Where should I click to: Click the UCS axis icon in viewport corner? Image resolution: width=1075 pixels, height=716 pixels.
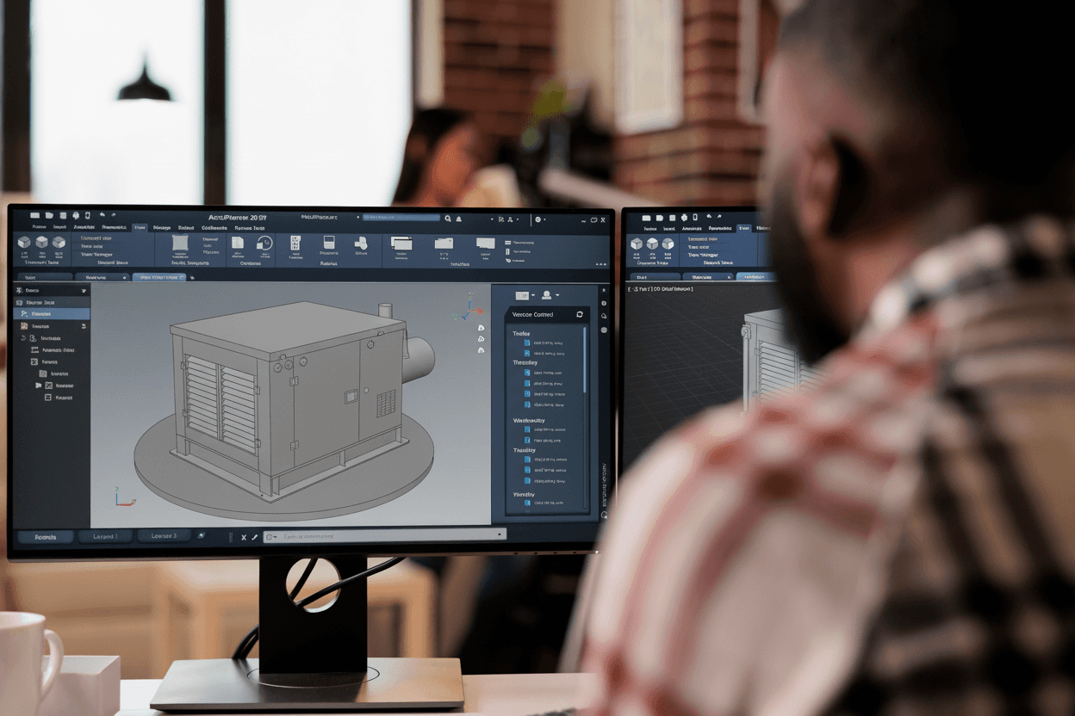[125, 497]
